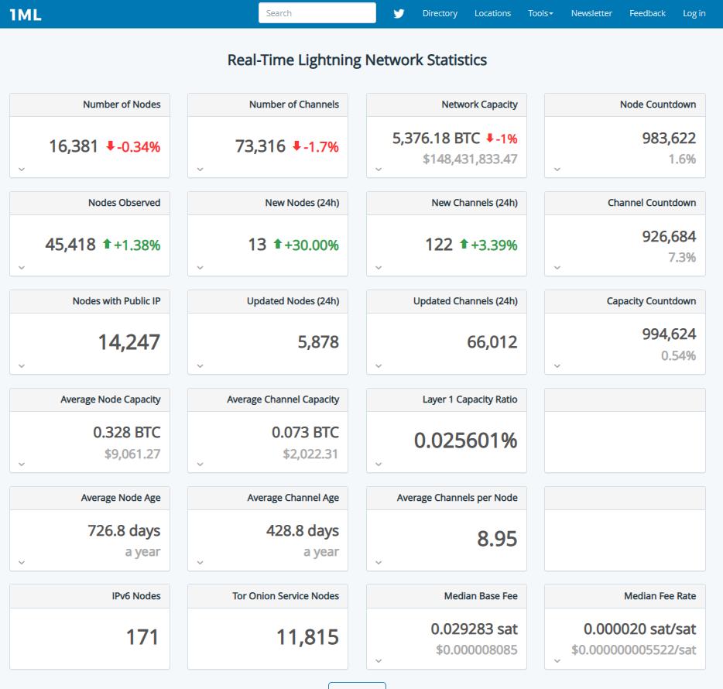Open the Tools dropdown menu

pyautogui.click(x=540, y=13)
